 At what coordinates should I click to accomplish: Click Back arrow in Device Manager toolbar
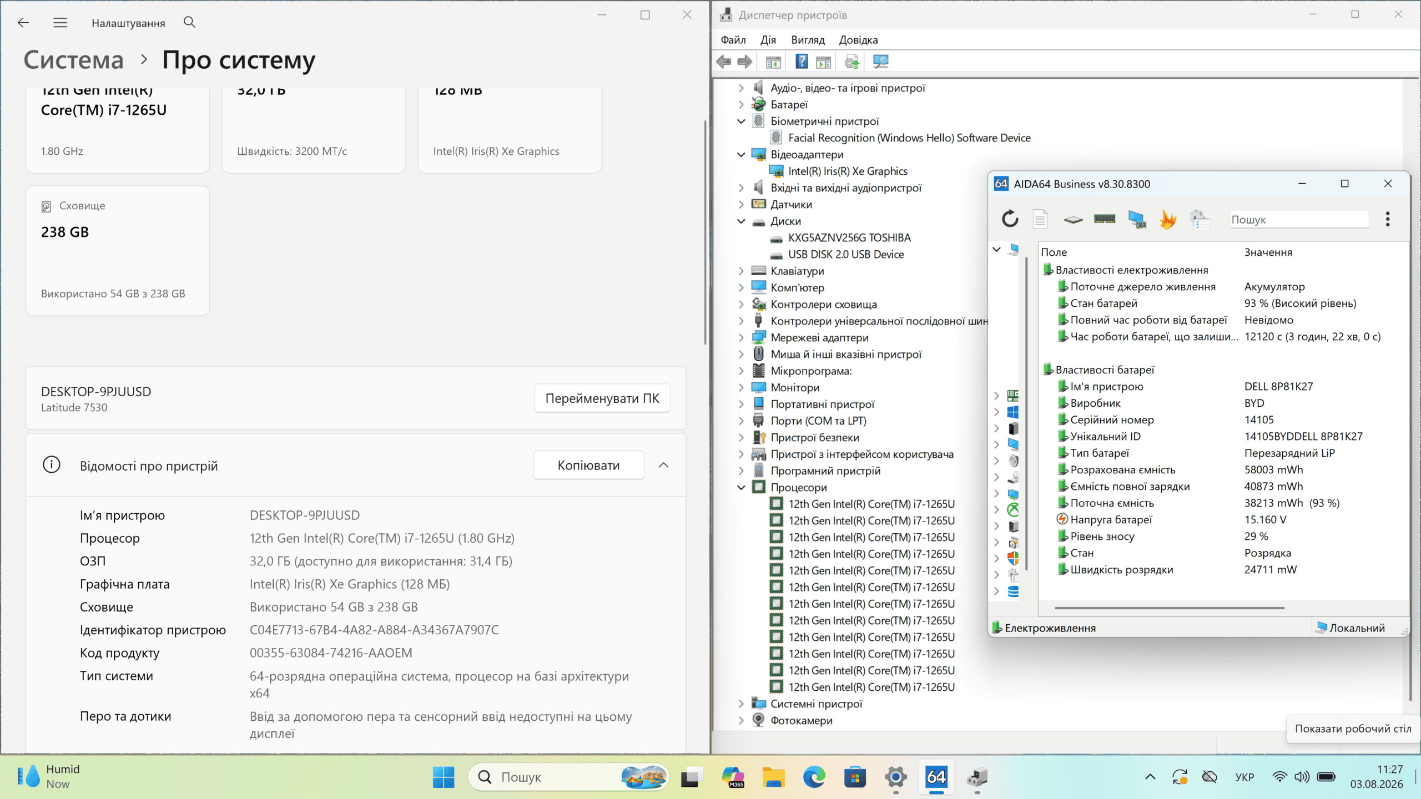pyautogui.click(x=723, y=62)
